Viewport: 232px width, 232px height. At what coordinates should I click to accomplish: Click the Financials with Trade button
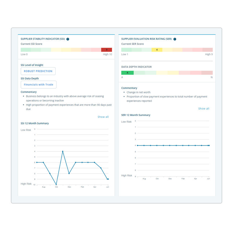click(x=39, y=85)
